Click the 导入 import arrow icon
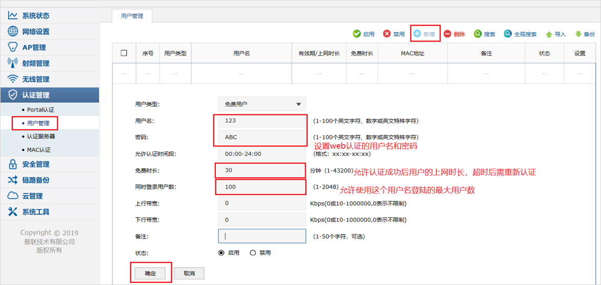Screen dimensions: 601x285 549,34
